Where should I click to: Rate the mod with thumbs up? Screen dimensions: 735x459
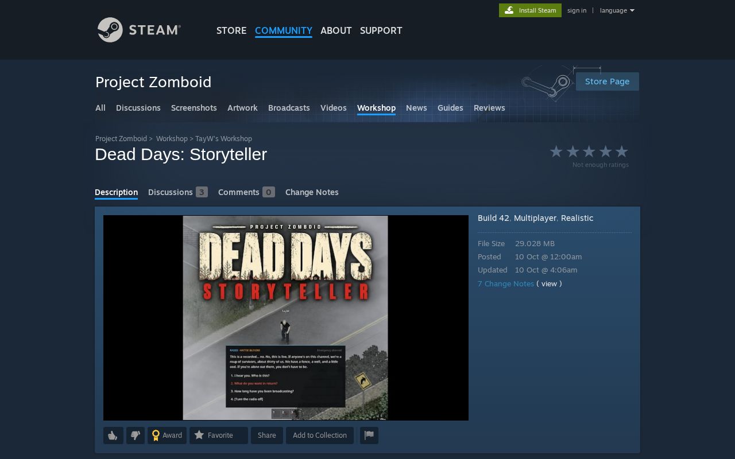pos(113,435)
